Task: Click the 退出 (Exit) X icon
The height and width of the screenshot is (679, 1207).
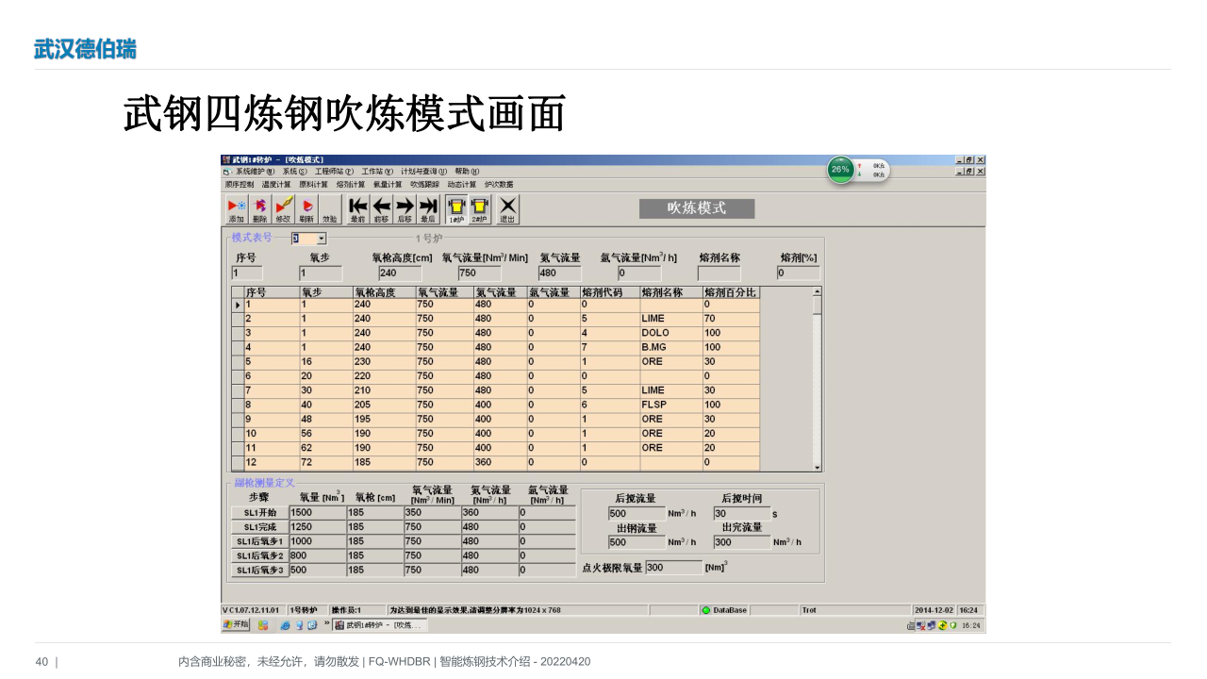Action: [x=507, y=209]
